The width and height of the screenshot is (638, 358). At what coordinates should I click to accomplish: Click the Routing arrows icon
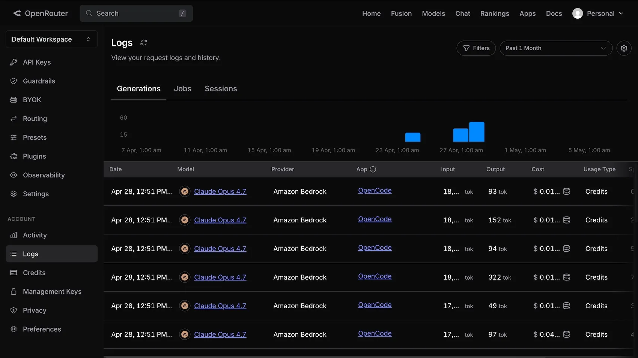[14, 119]
